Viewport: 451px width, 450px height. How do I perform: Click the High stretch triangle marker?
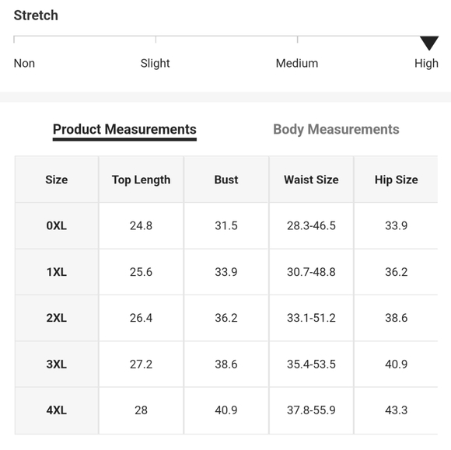[x=429, y=43]
